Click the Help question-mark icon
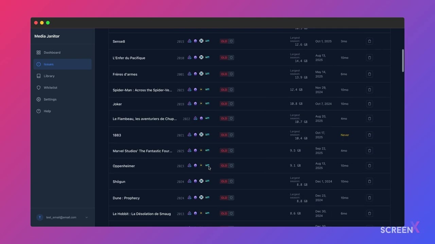The height and width of the screenshot is (244, 435). click(38, 111)
